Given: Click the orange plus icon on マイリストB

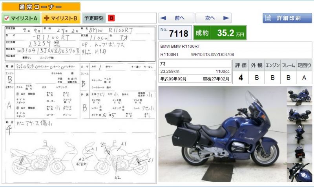Looking at the screenshot, I should [46, 18].
